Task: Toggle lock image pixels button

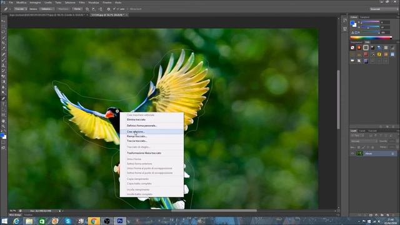Action: pyautogui.click(x=363, y=147)
